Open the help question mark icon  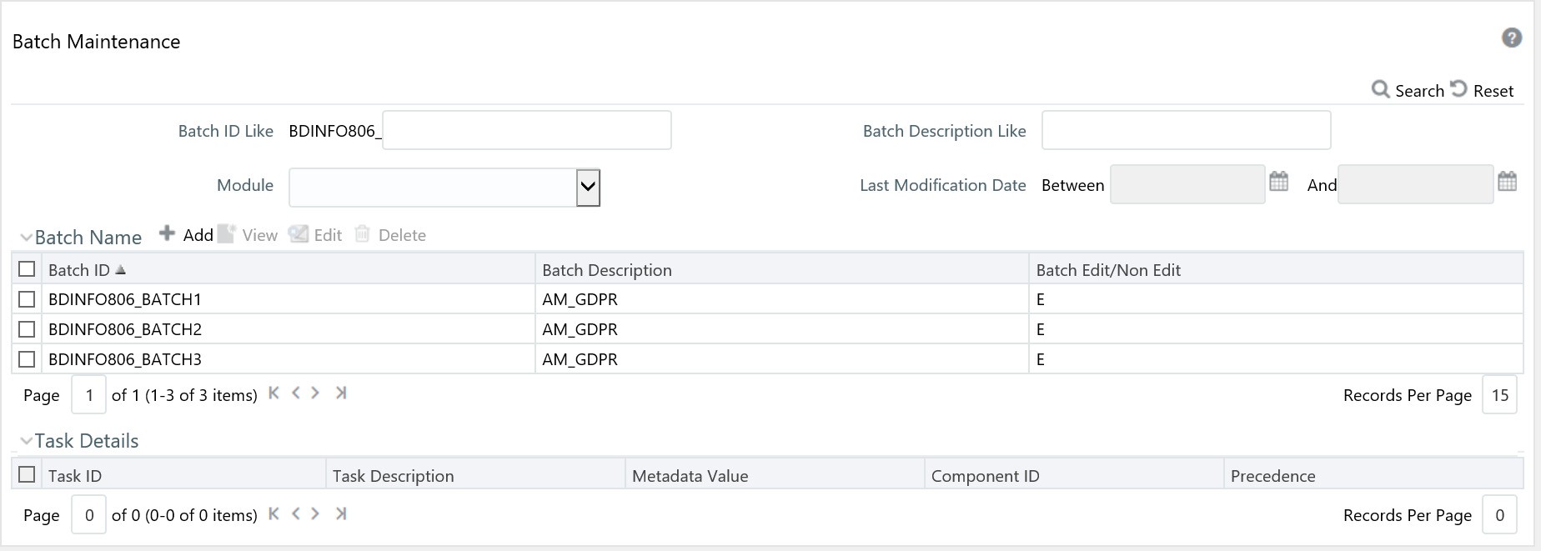tap(1511, 38)
